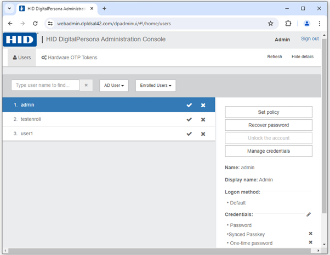Reload the page in browser
Viewport: 330px width, 255px height.
[x=36, y=24]
